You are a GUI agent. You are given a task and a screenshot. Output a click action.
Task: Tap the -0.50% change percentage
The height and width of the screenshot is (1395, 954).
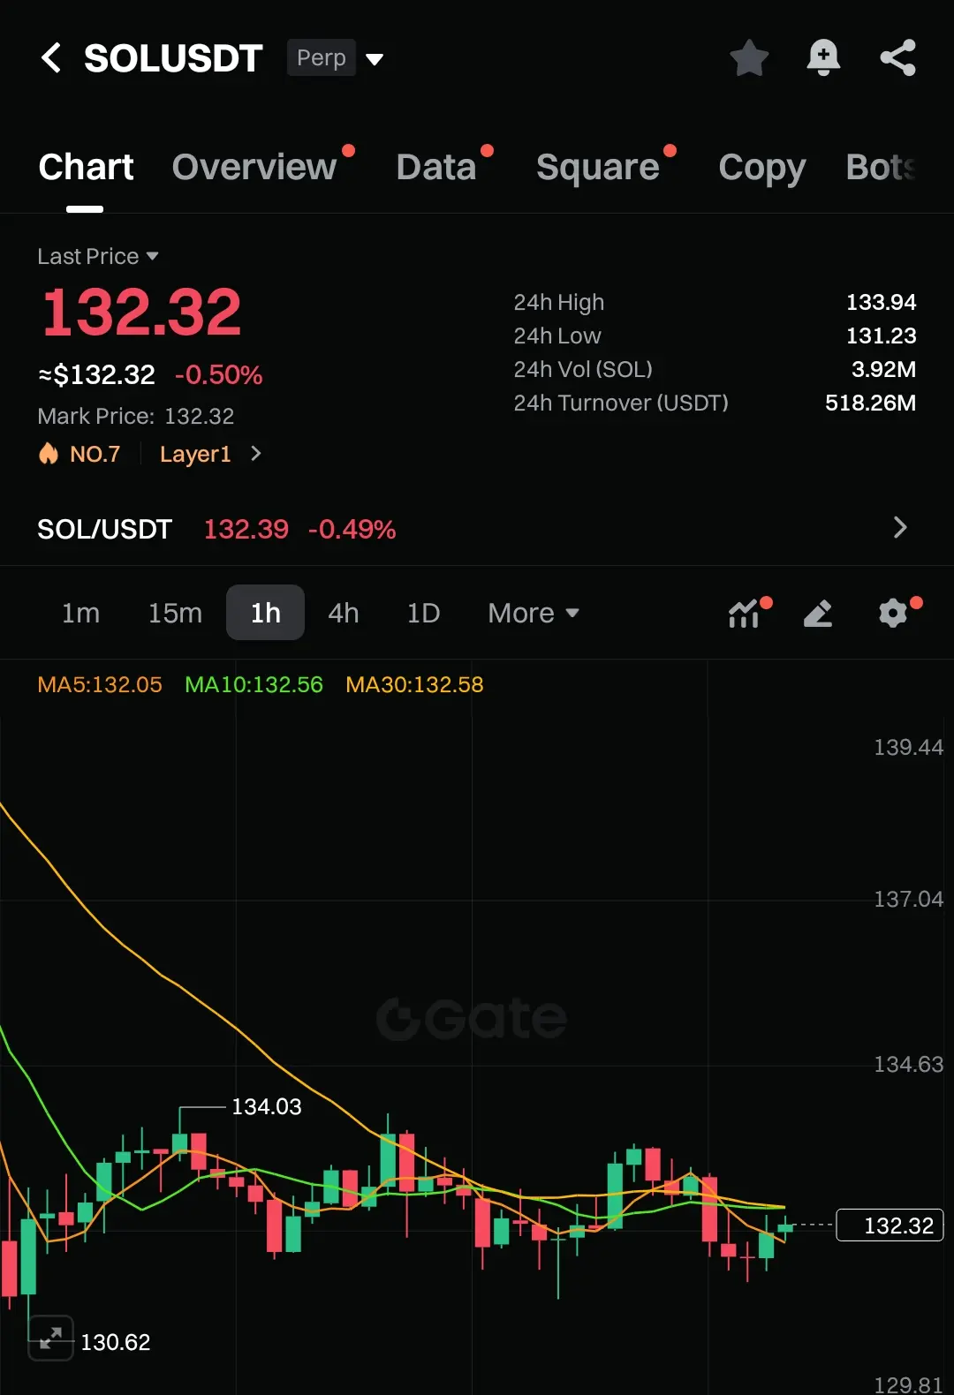[218, 374]
